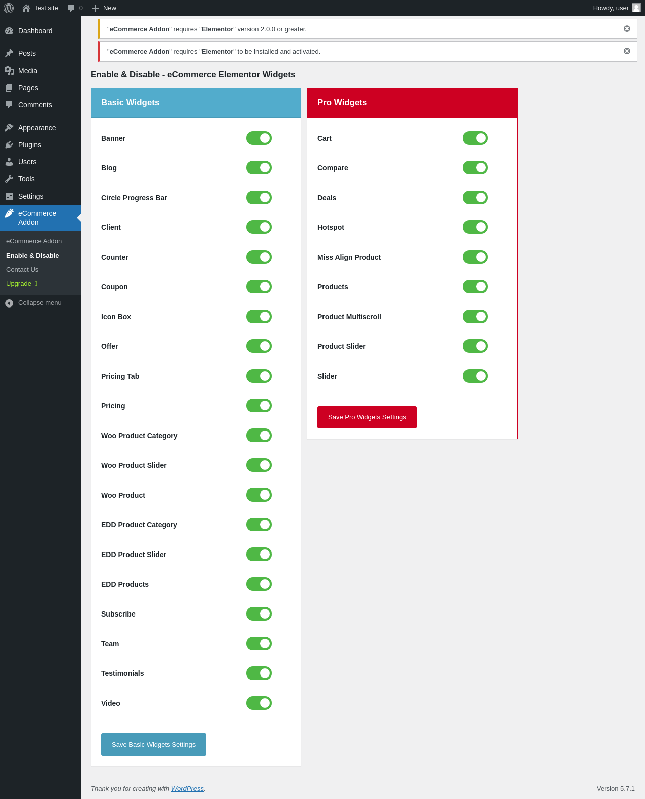Click the Pages icon in sidebar

pos(9,88)
